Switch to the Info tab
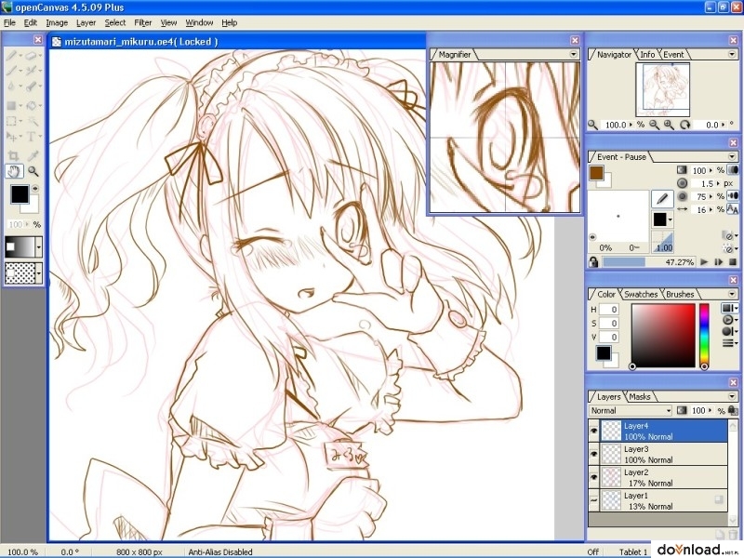 tap(647, 55)
